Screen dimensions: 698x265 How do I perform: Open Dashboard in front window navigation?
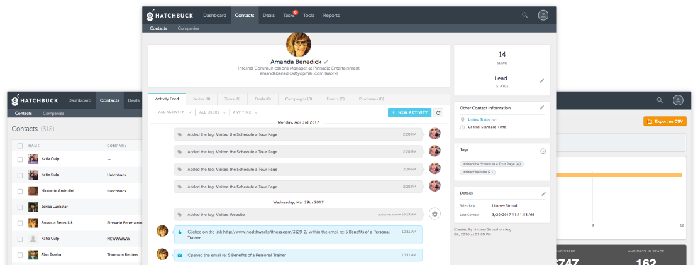pyautogui.click(x=214, y=15)
